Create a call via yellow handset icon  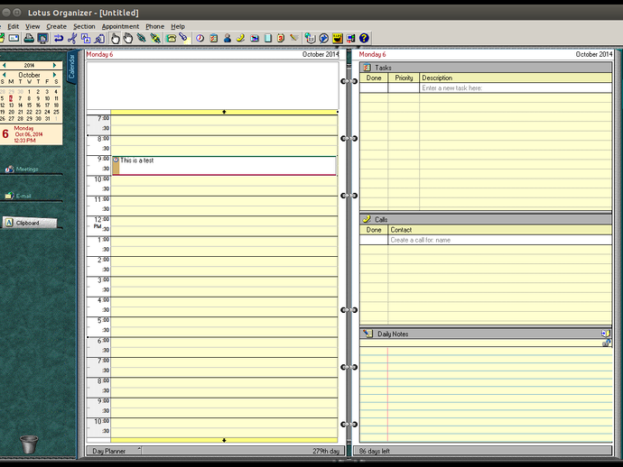(x=241, y=38)
